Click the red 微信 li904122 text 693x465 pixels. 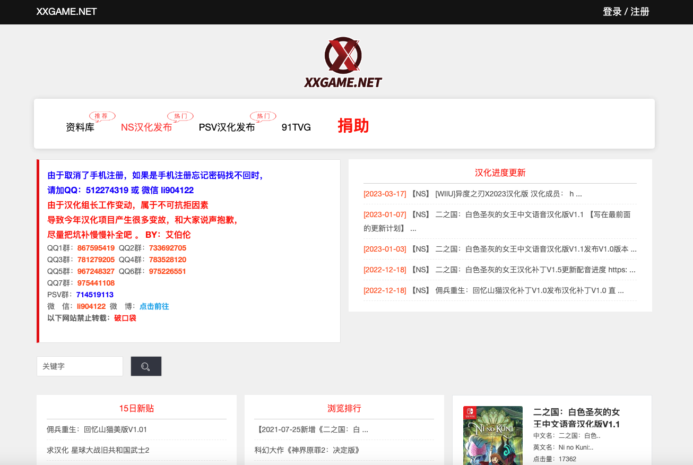click(91, 306)
